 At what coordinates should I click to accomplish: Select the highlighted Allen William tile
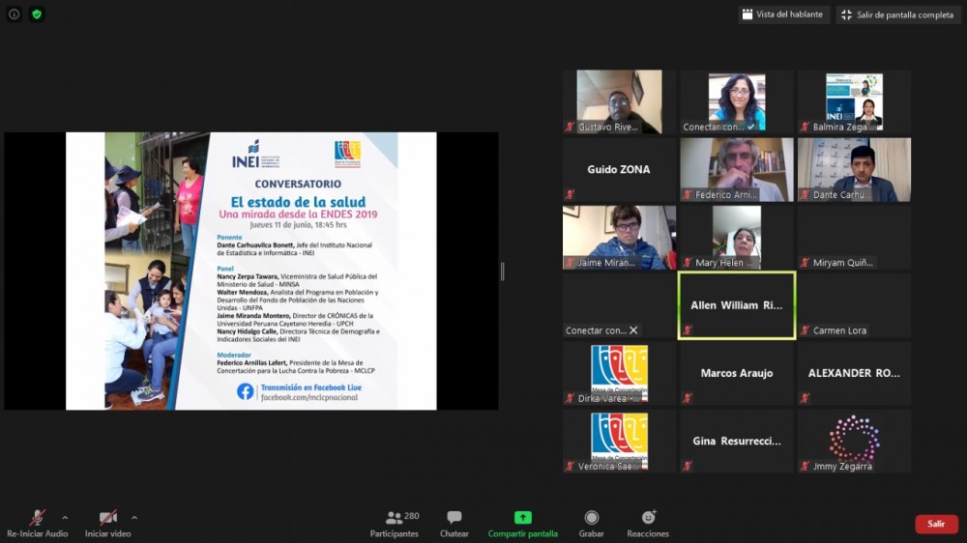coord(737,305)
